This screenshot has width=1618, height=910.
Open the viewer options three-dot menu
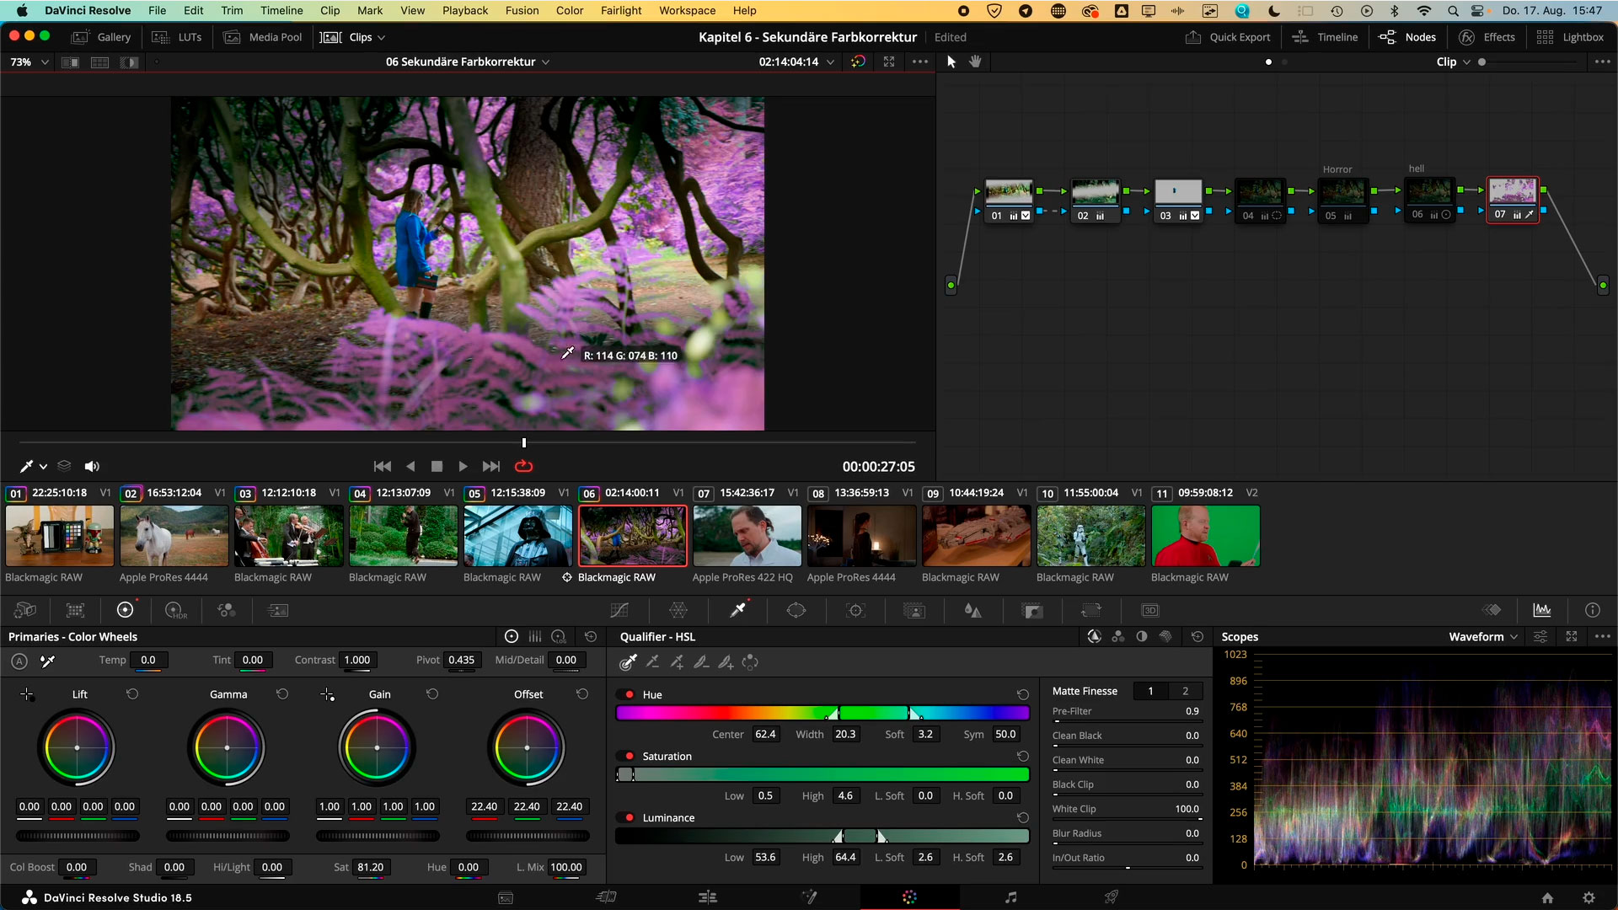pos(920,62)
